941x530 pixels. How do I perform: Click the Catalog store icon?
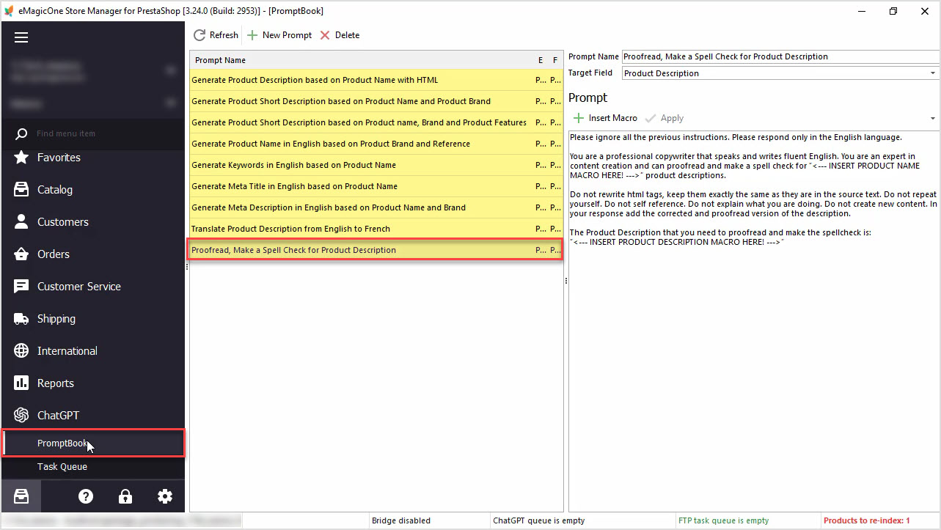click(22, 190)
